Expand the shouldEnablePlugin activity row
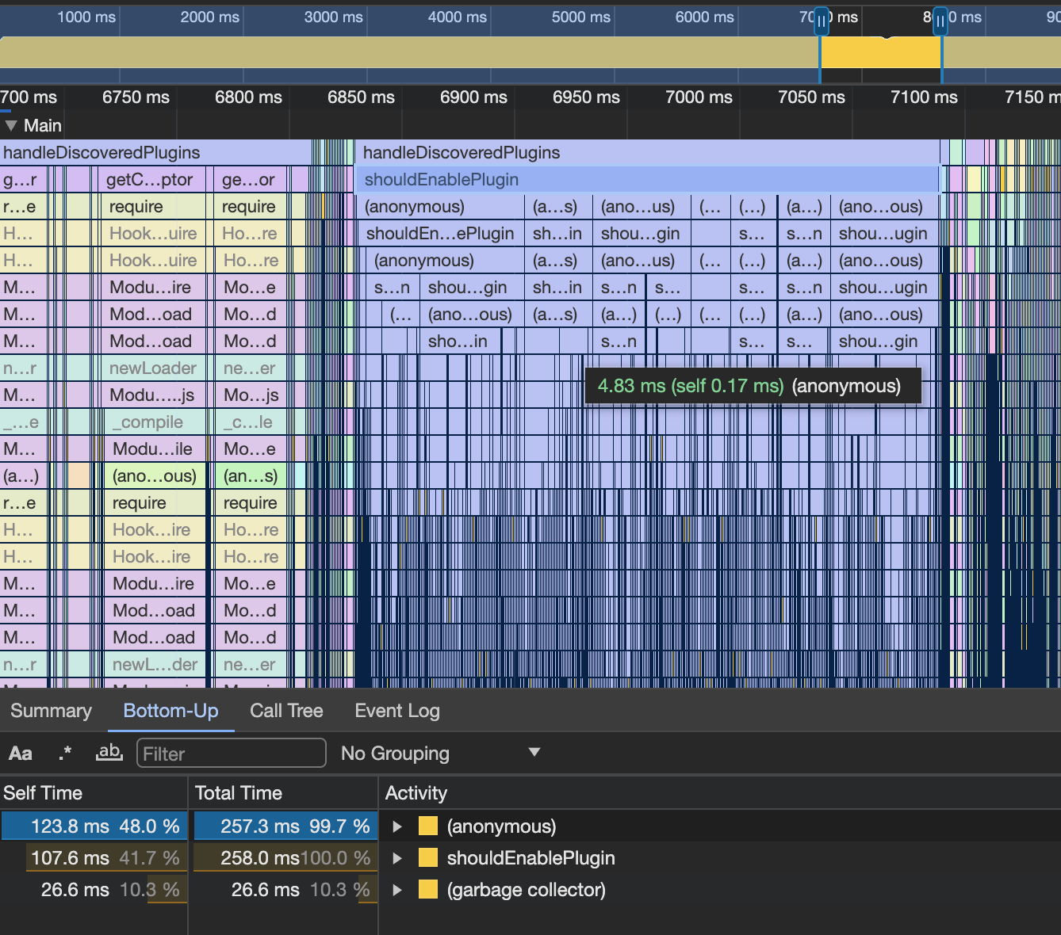The width and height of the screenshot is (1061, 935). point(397,858)
